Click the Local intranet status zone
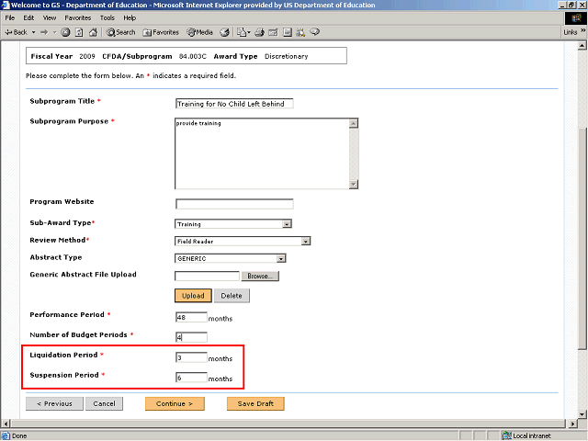 pyautogui.click(x=527, y=435)
